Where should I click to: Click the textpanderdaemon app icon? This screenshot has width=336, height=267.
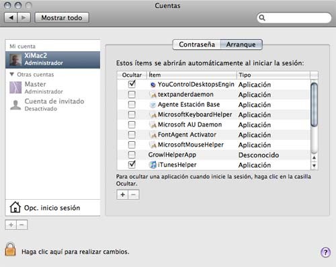[x=153, y=95]
